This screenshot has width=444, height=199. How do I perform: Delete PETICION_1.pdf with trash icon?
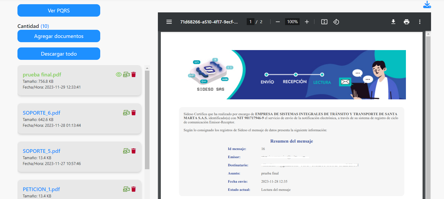[134, 189]
